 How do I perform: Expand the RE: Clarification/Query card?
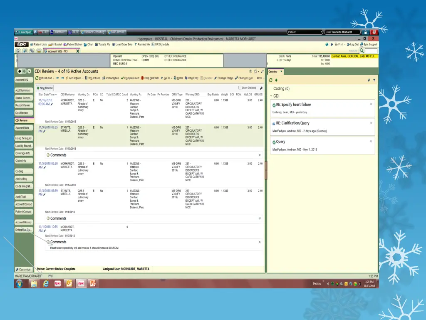pos(371,123)
